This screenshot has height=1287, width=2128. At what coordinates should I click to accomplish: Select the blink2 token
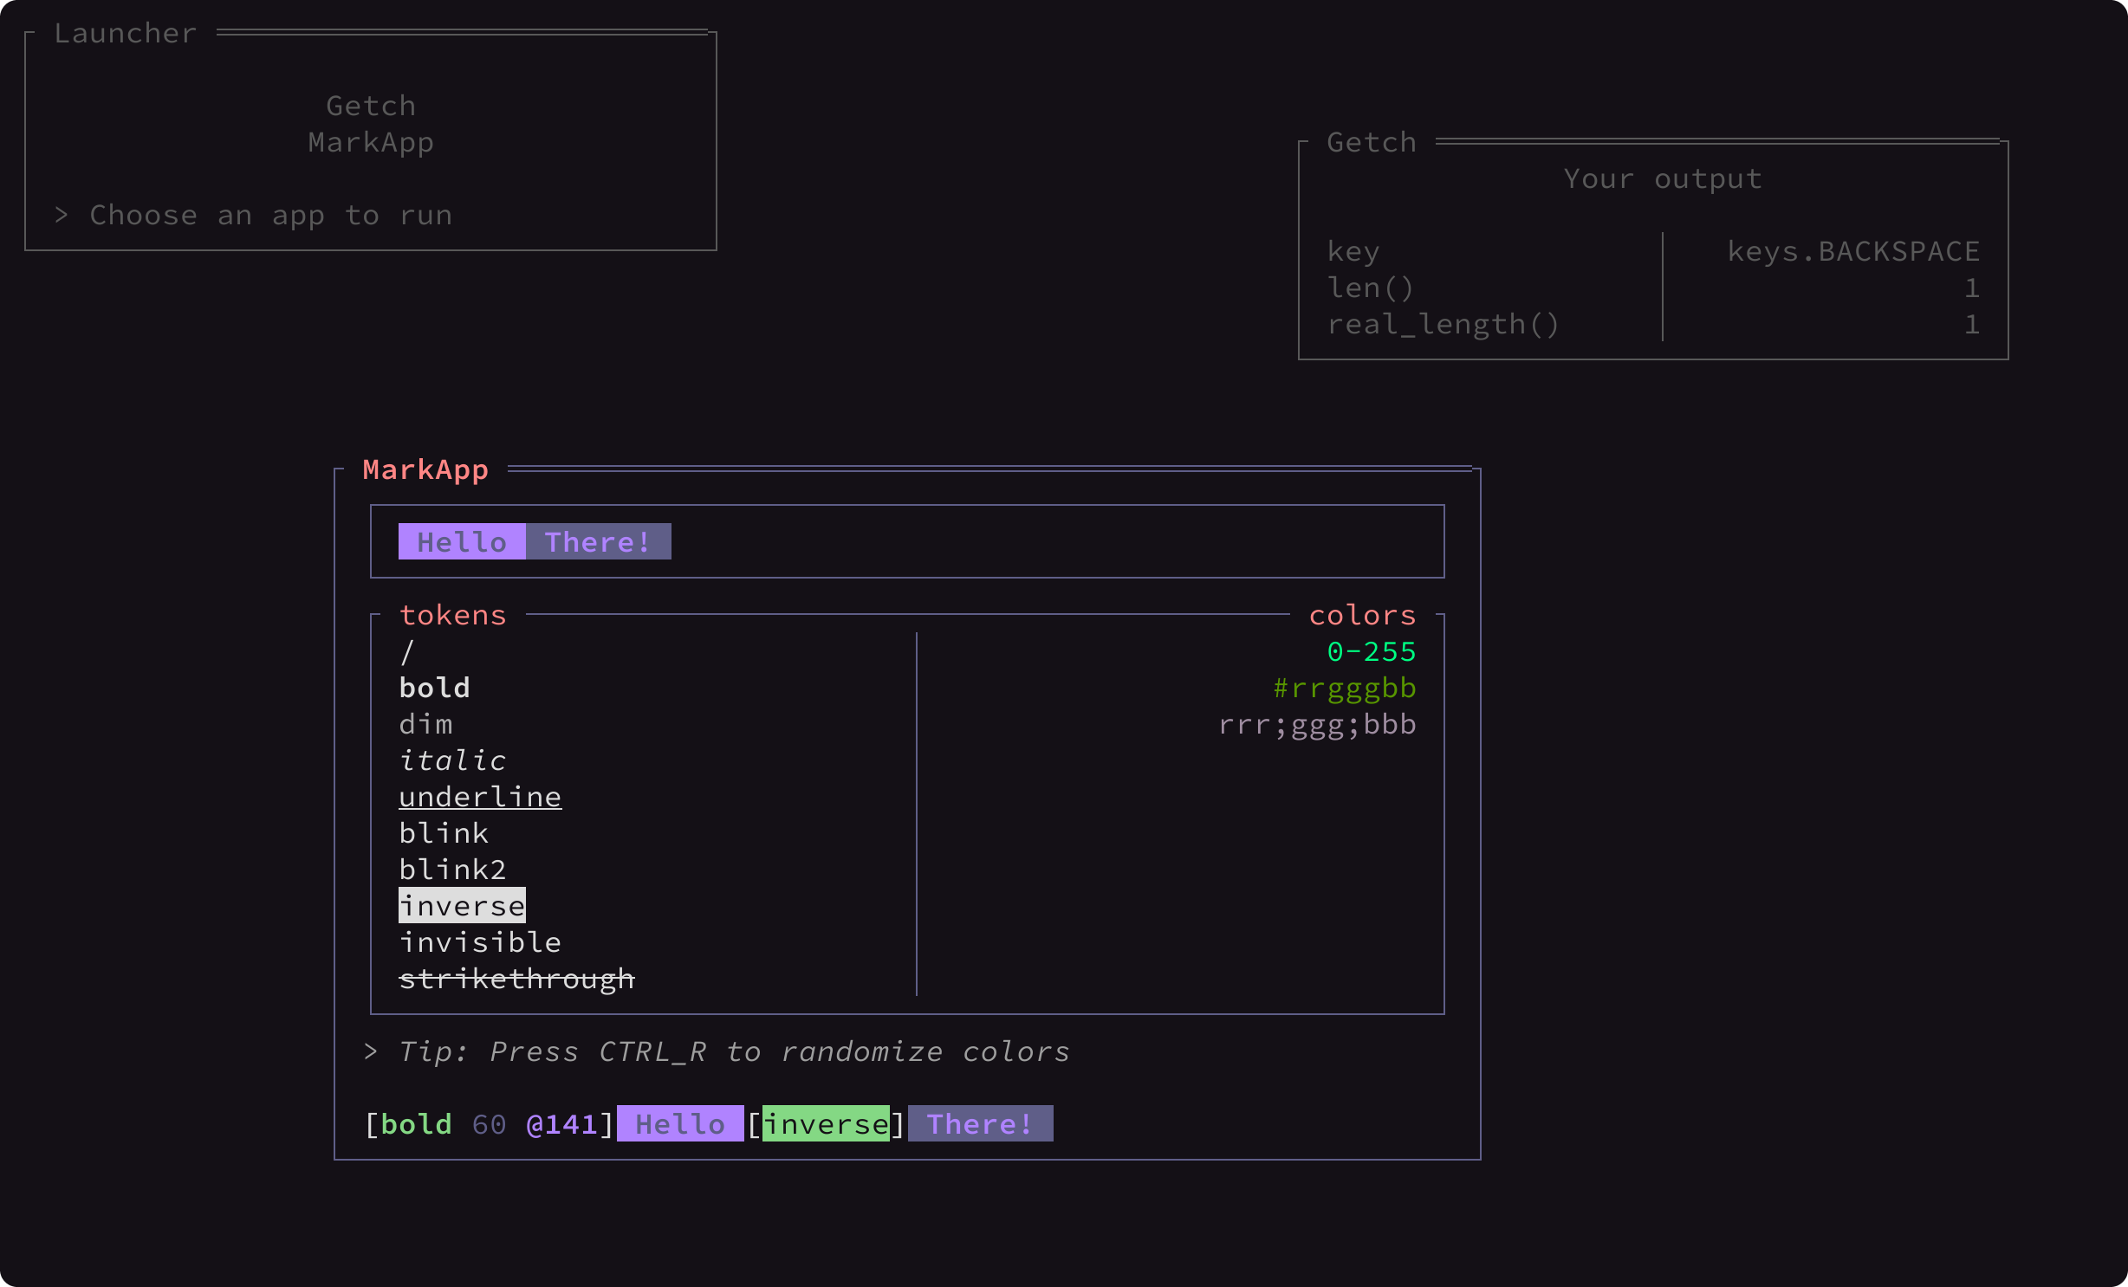[x=452, y=870]
